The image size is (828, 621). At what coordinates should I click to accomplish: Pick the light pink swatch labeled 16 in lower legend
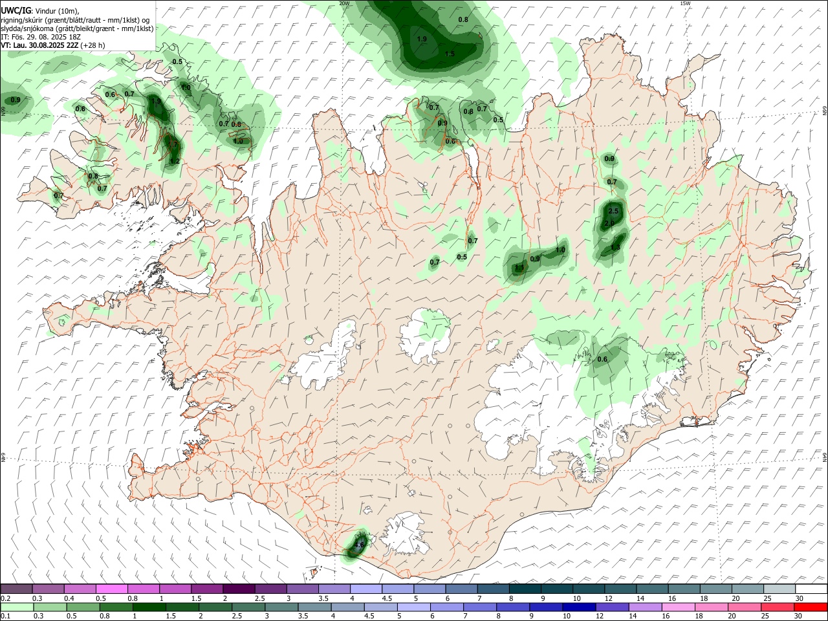point(679,607)
